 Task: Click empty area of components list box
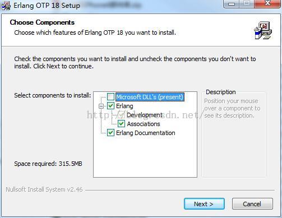point(145,157)
